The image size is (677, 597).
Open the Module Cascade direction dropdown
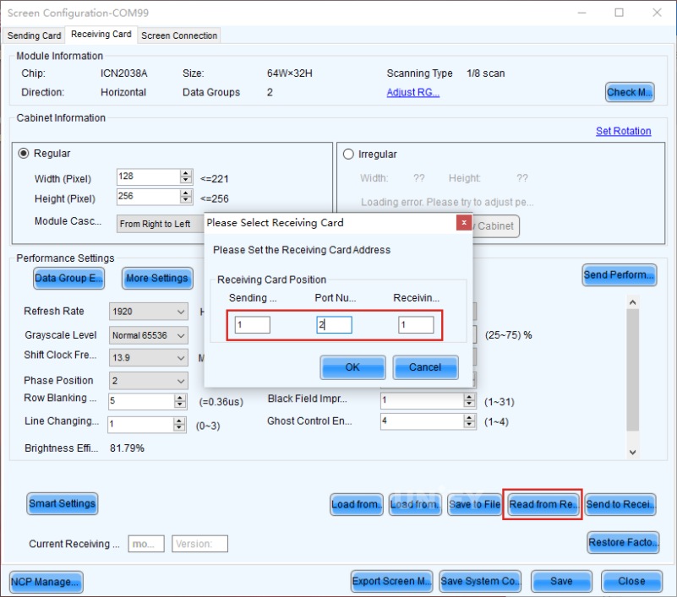161,224
